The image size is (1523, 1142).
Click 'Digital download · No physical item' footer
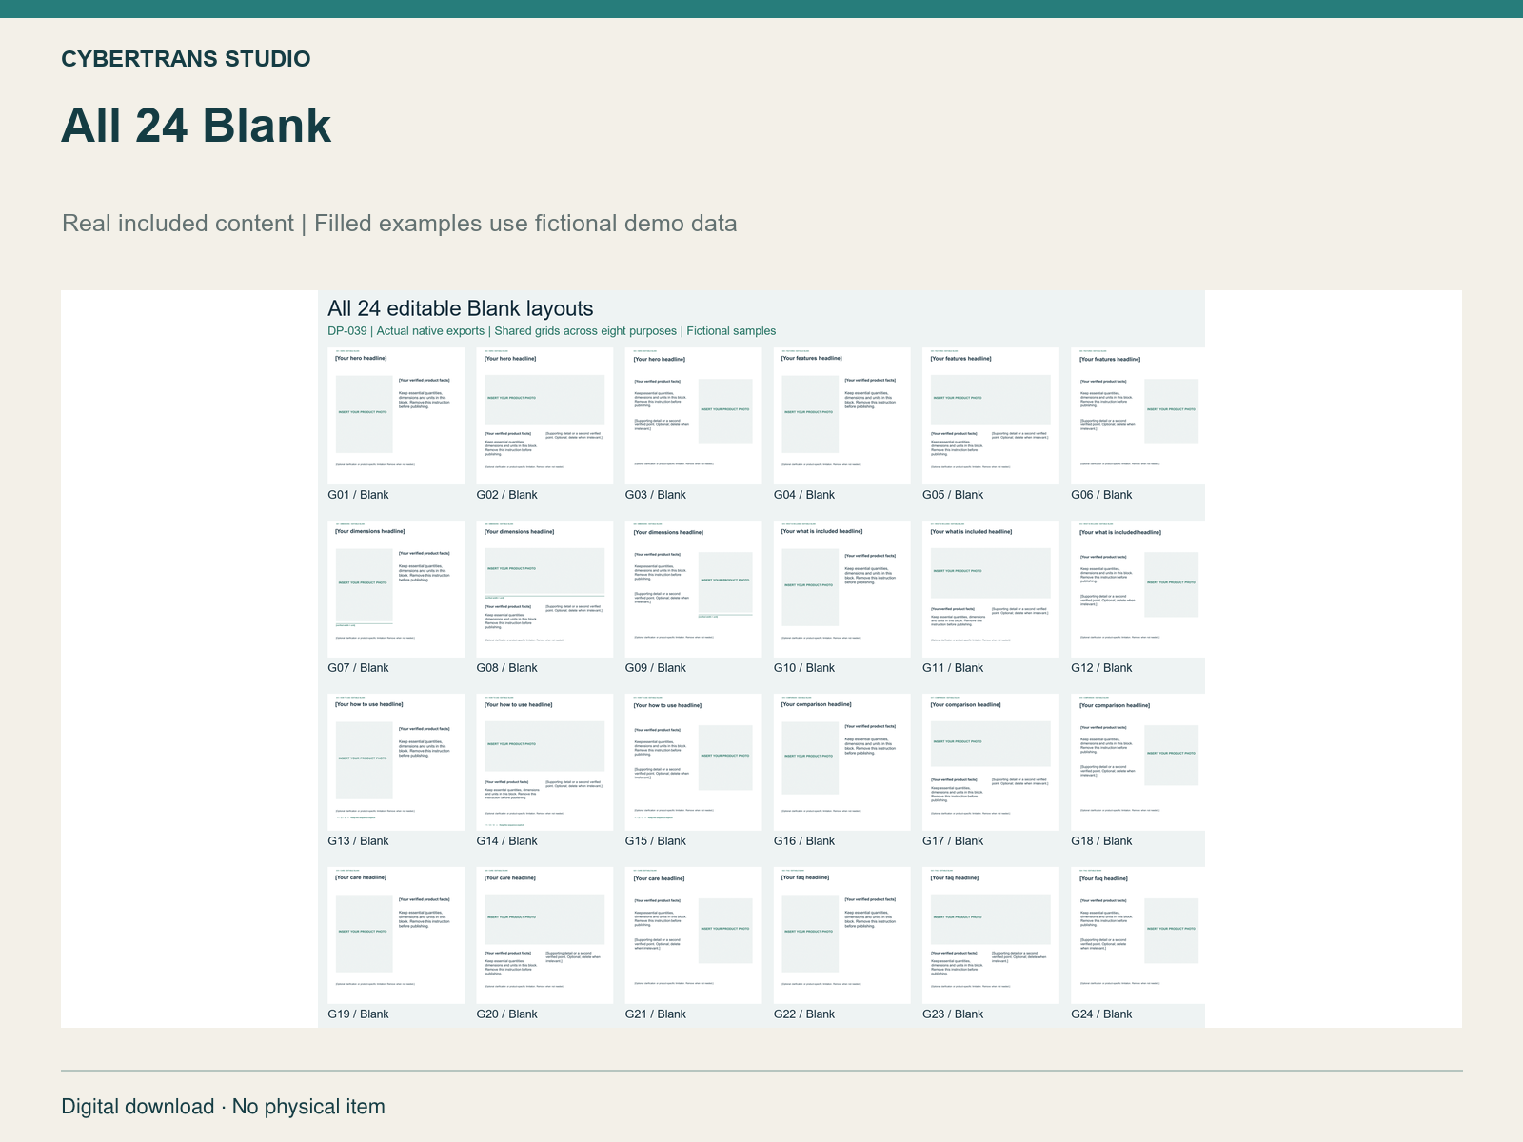coord(224,1107)
